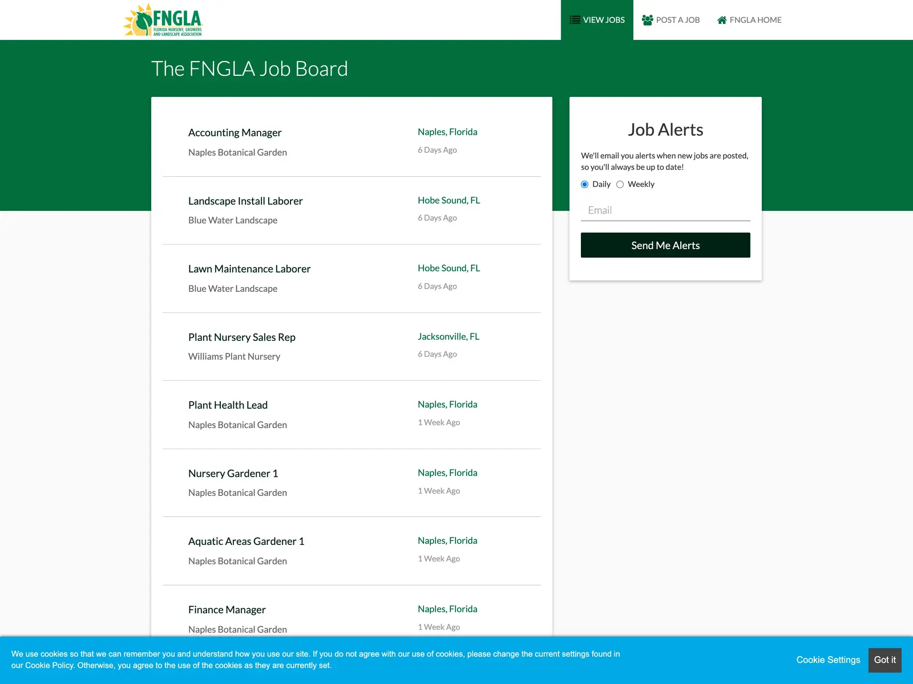Open the Accounting Manager job
Image resolution: width=913 pixels, height=684 pixels.
click(x=235, y=132)
